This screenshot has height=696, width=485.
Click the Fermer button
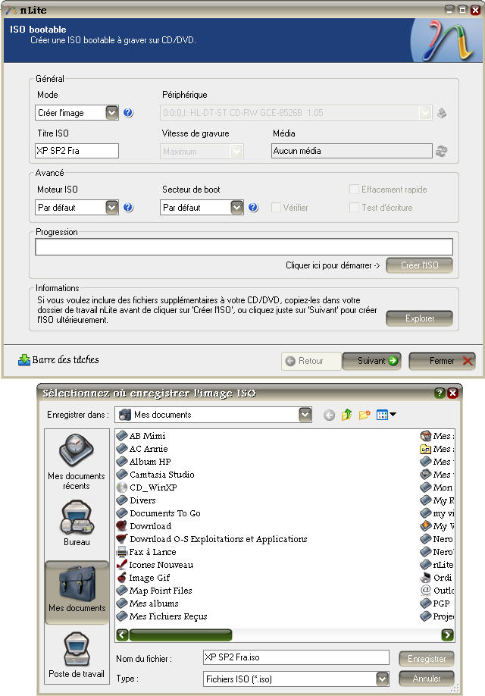pyautogui.click(x=442, y=361)
